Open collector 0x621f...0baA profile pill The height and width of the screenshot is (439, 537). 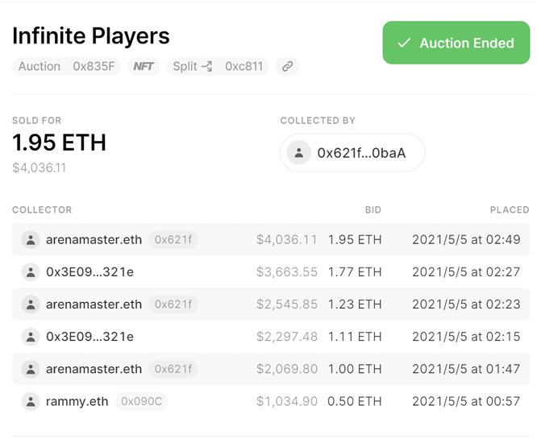point(352,152)
